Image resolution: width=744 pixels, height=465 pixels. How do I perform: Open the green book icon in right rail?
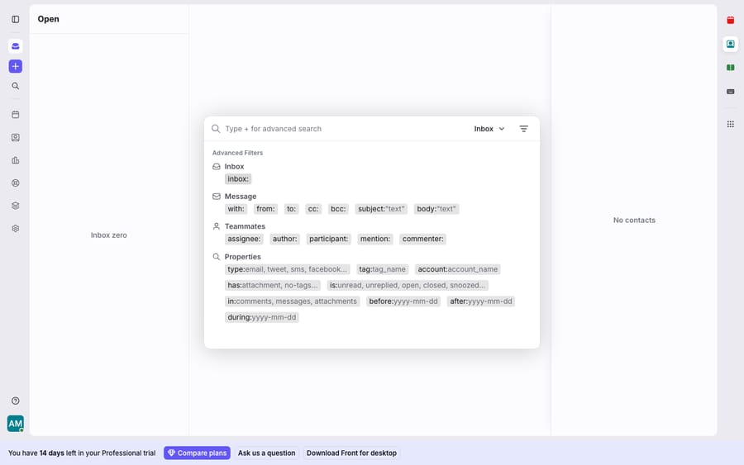click(730, 68)
